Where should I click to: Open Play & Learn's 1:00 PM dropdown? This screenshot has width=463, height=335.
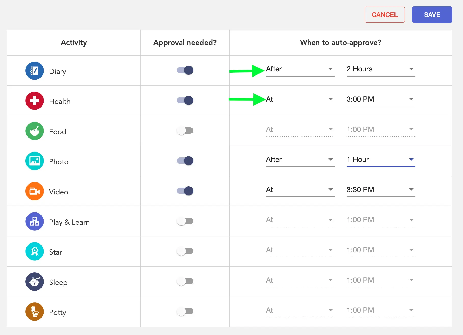point(381,220)
